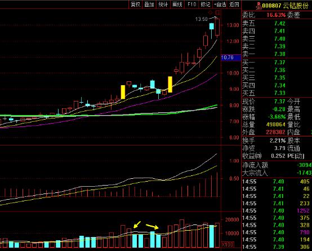Image resolution: width=312 pixels, height=251 pixels.
Task: Click the diamond marker icon above the chart
Action: (210, 13)
